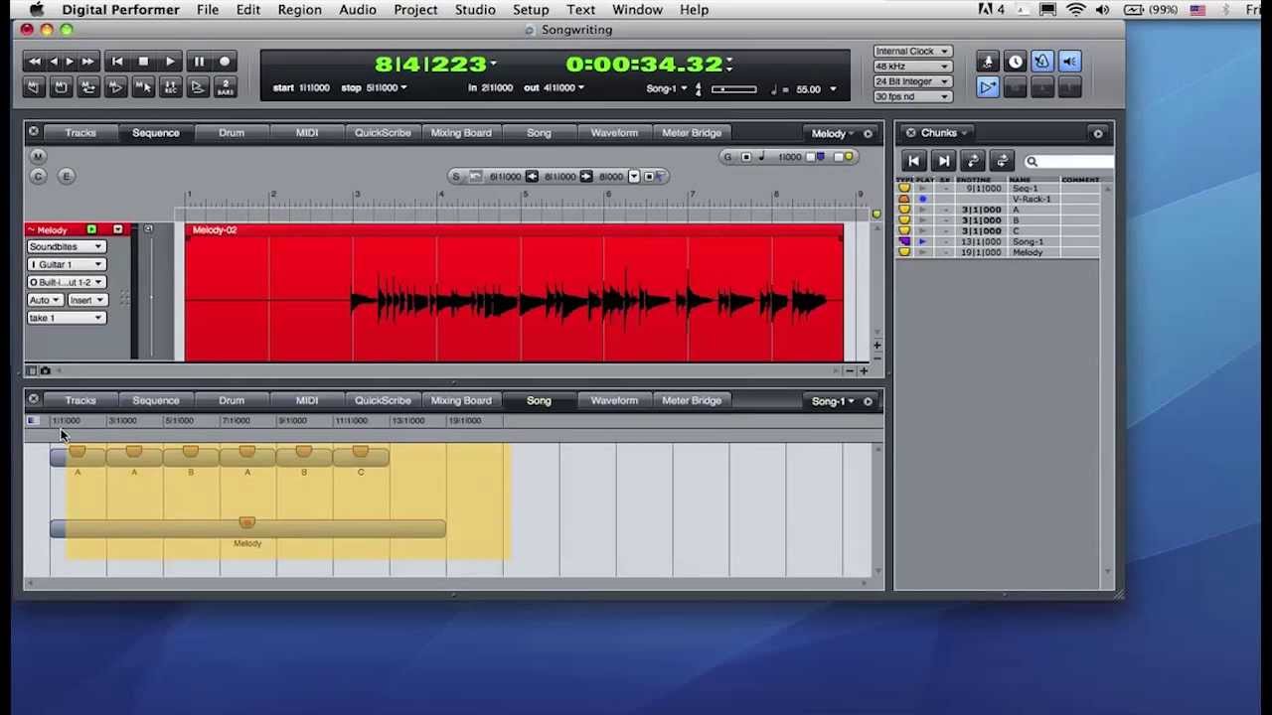The height and width of the screenshot is (715, 1272).
Task: Arm recording with the Record button
Action: [225, 62]
